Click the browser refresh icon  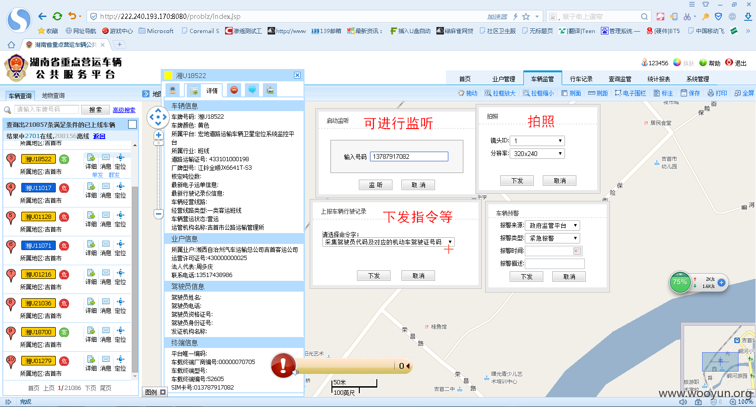57,17
